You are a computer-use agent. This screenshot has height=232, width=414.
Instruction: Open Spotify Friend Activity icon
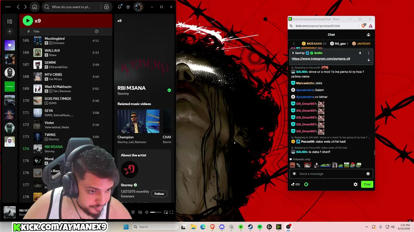(x=128, y=7)
